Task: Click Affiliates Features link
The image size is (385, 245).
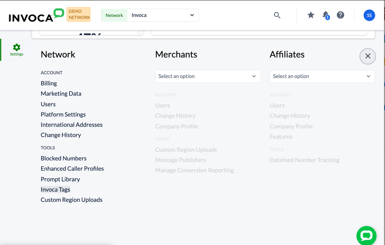Action: coord(281,137)
